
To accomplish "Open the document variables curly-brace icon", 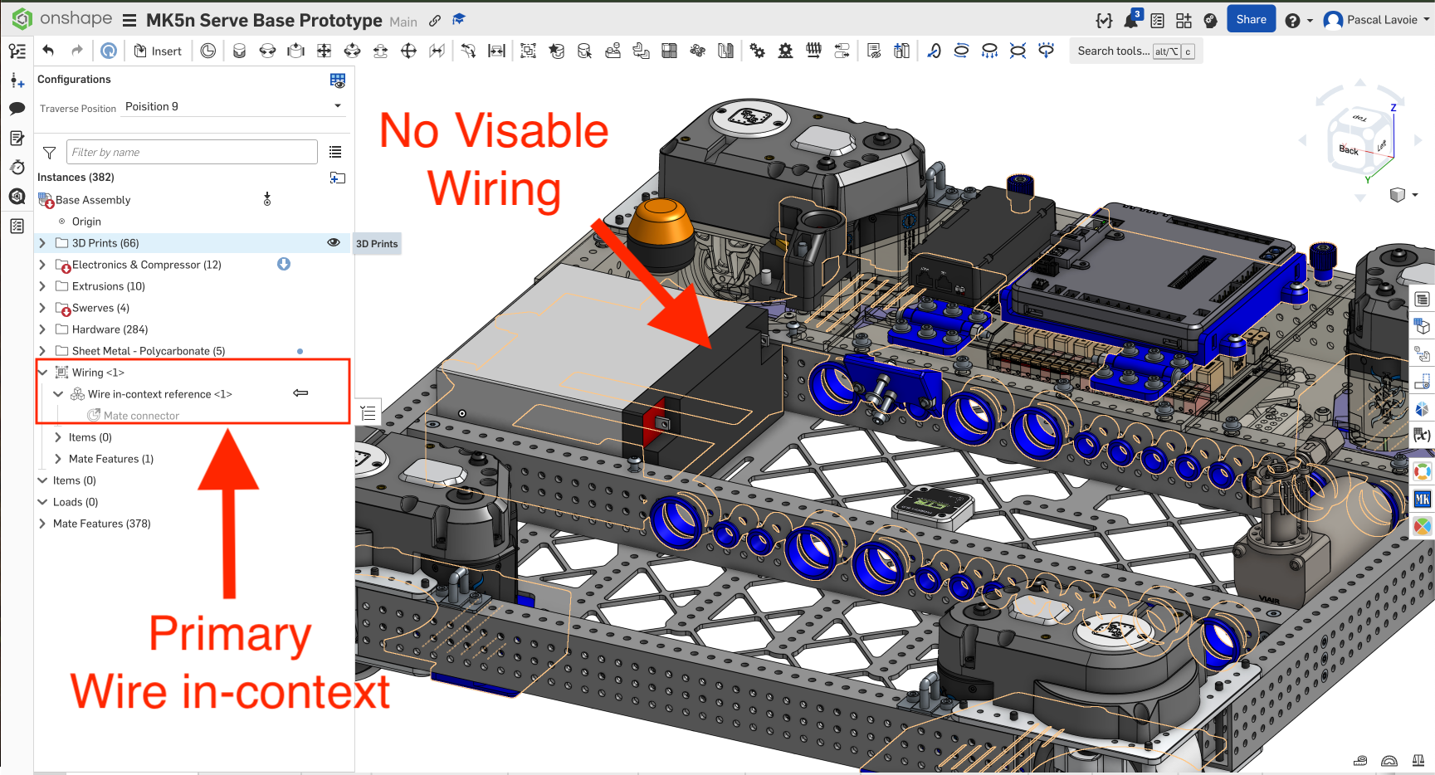I will point(1104,20).
